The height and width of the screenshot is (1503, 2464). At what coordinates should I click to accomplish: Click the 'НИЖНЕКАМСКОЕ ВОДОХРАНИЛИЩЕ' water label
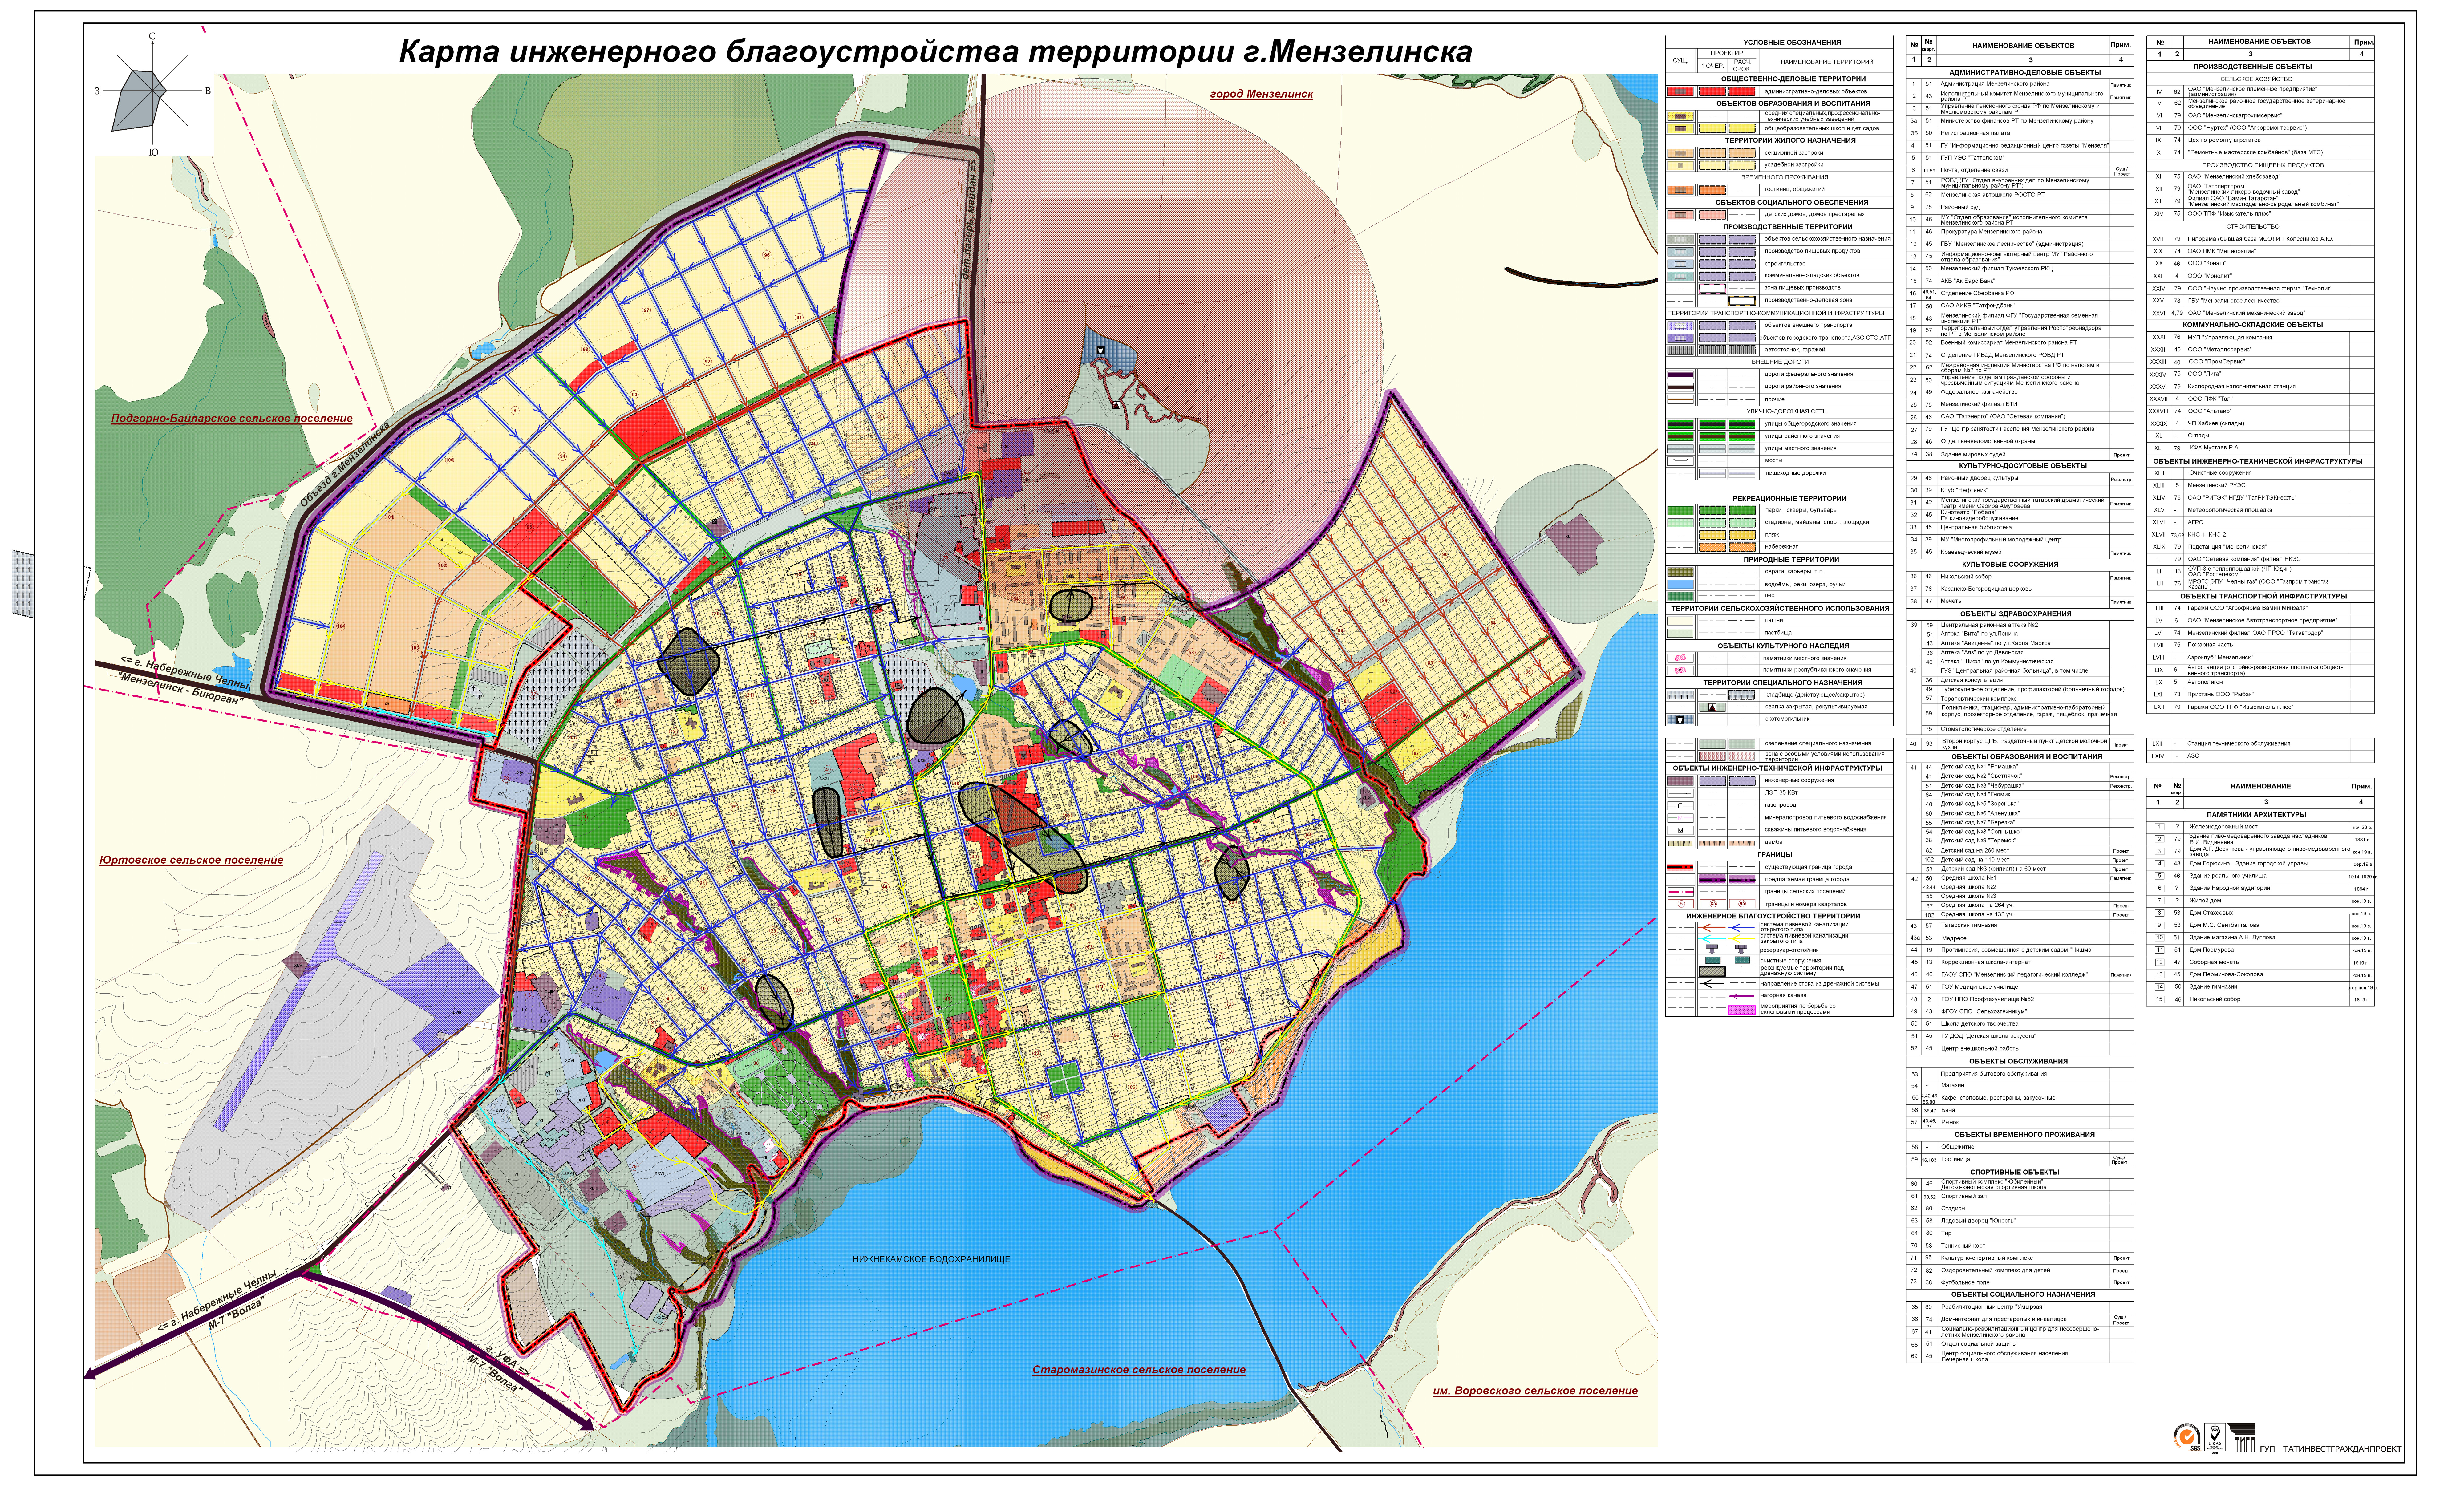tap(931, 1259)
